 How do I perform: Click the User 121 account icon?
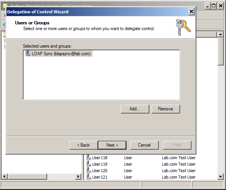click(89, 177)
